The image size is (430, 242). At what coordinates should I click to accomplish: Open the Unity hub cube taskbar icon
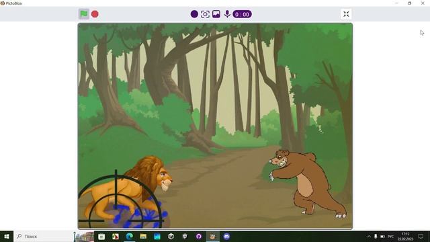(171, 236)
